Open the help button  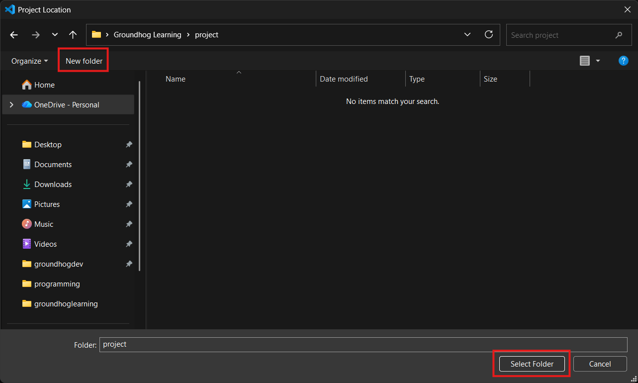624,61
